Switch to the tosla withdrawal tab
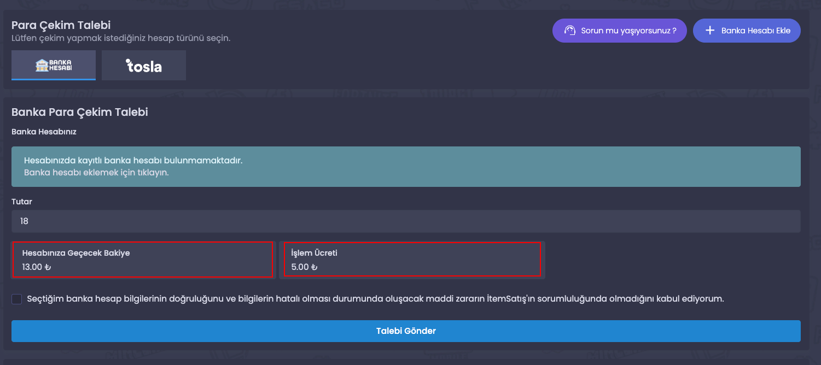Image resolution: width=821 pixels, height=365 pixels. point(144,66)
